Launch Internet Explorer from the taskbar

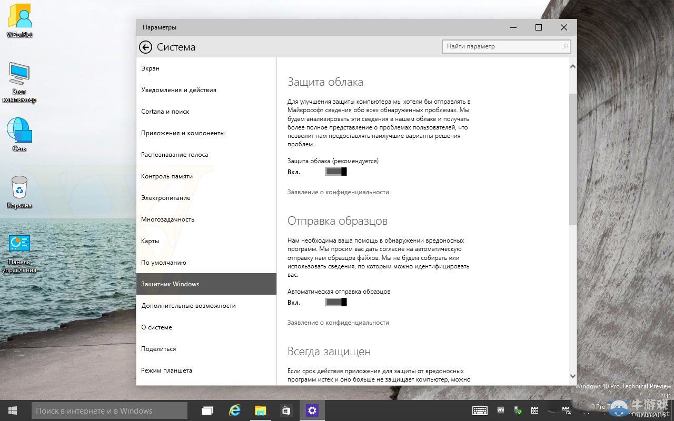(235, 410)
